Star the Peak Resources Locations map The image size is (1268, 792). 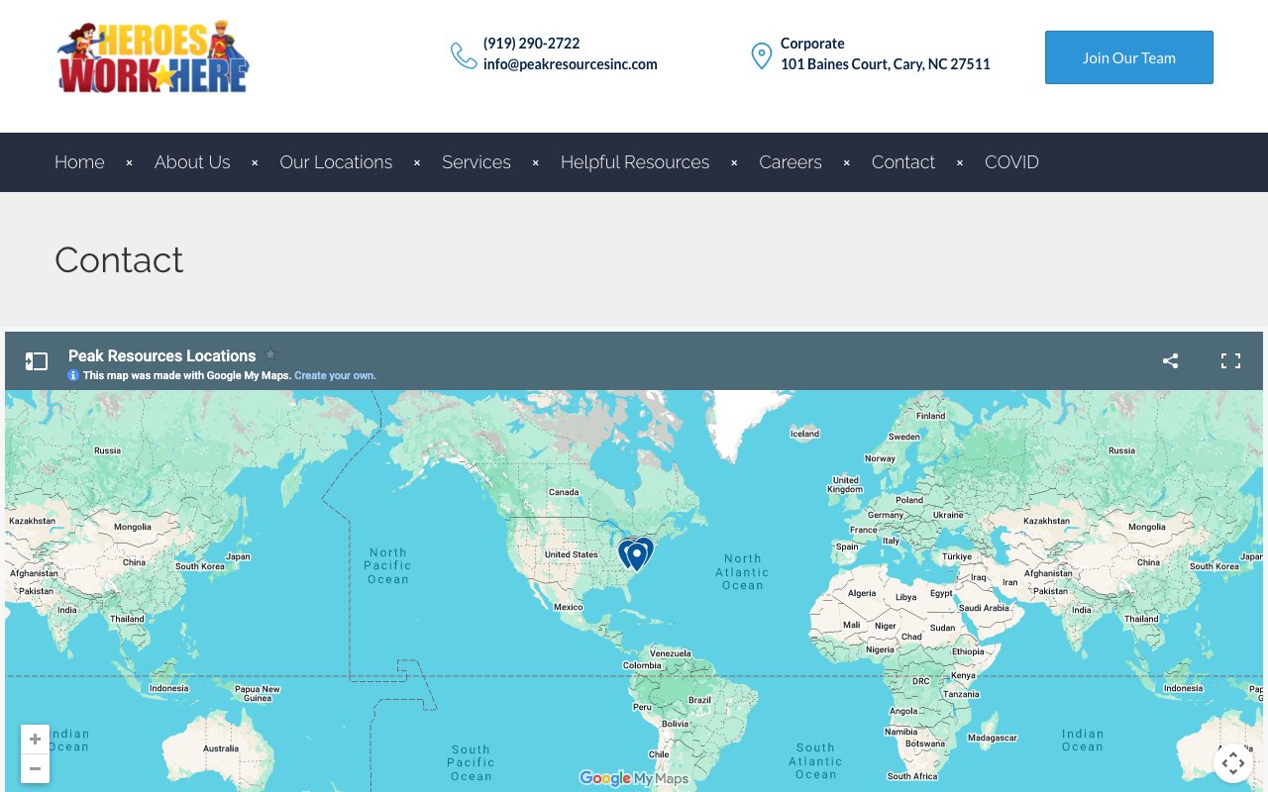[x=270, y=354]
